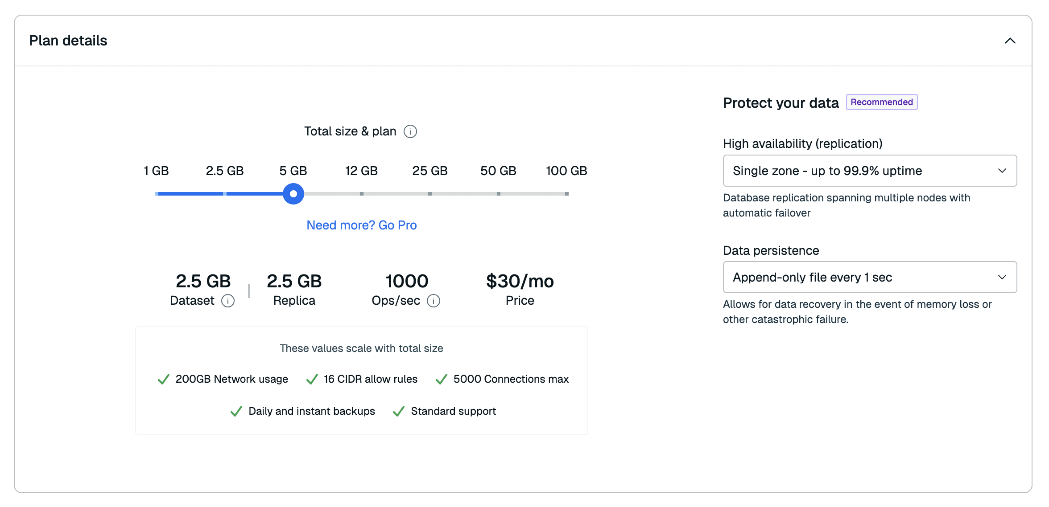Choose the 12 GB plan size label
1049x507 pixels.
pyautogui.click(x=361, y=171)
